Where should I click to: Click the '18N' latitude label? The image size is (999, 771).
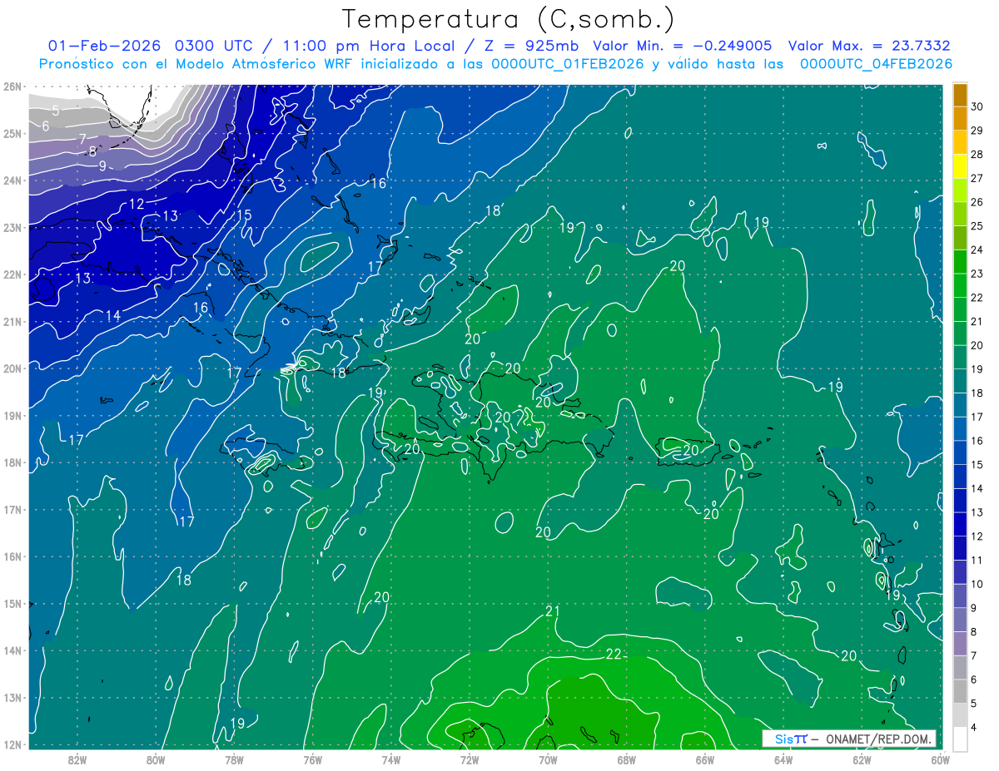(x=12, y=462)
